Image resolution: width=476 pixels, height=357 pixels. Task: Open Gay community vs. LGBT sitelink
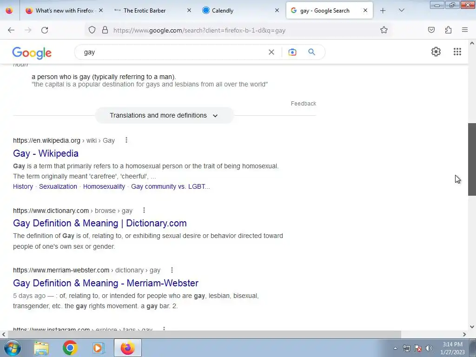click(170, 186)
